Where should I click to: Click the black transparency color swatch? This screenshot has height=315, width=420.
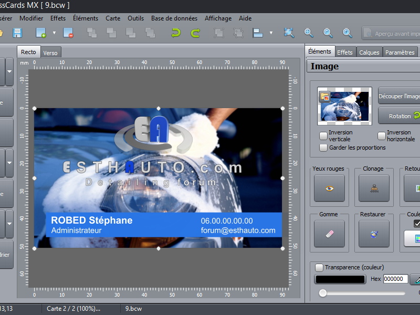340,279
